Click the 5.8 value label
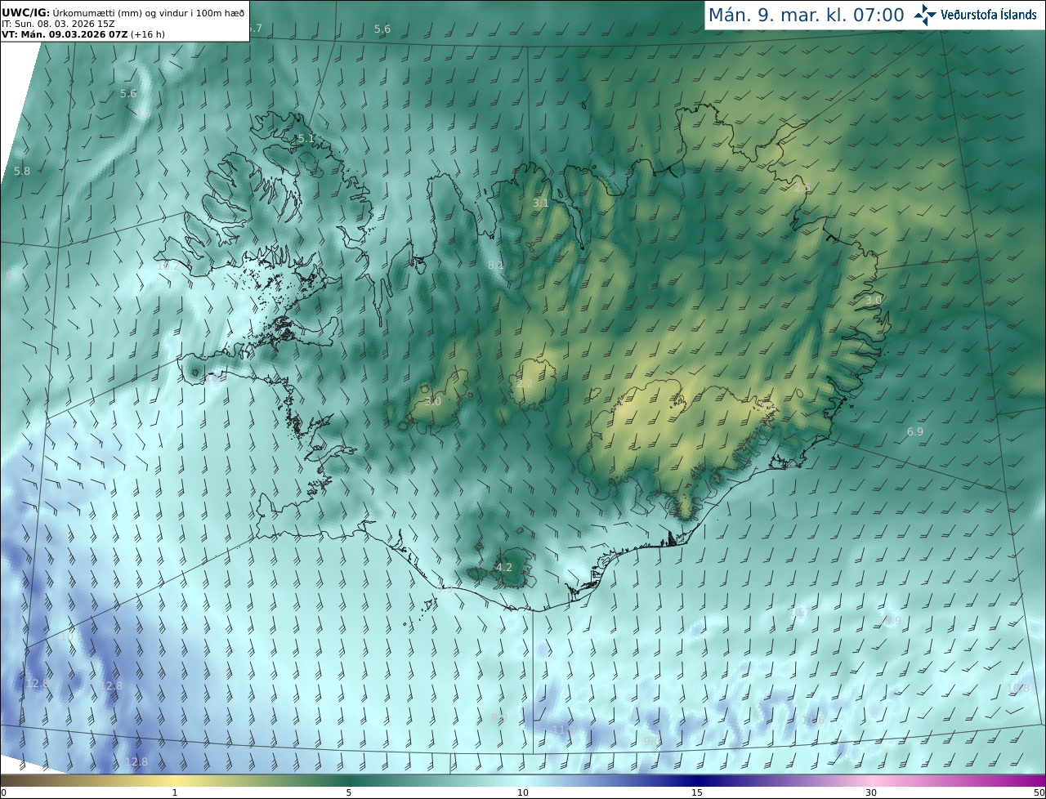This screenshot has width=1046, height=799. pyautogui.click(x=22, y=172)
